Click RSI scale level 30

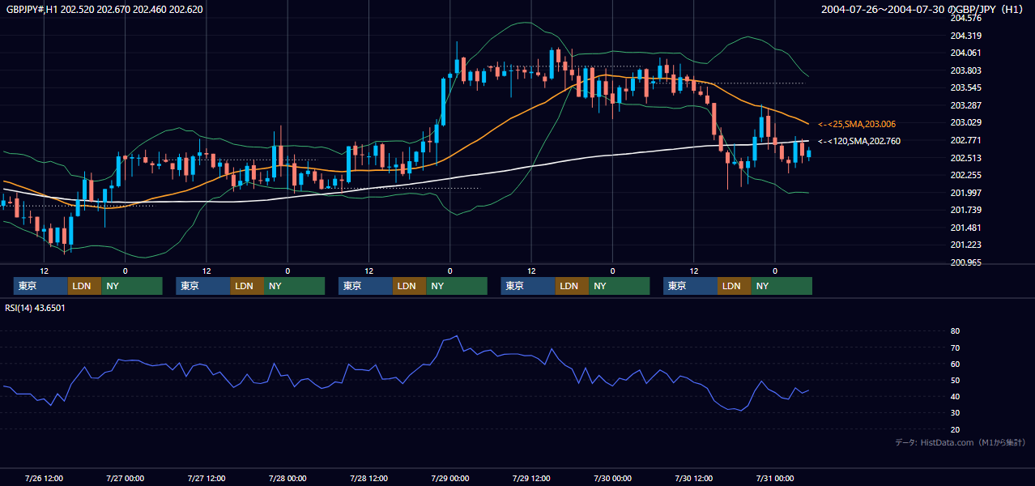(x=955, y=413)
